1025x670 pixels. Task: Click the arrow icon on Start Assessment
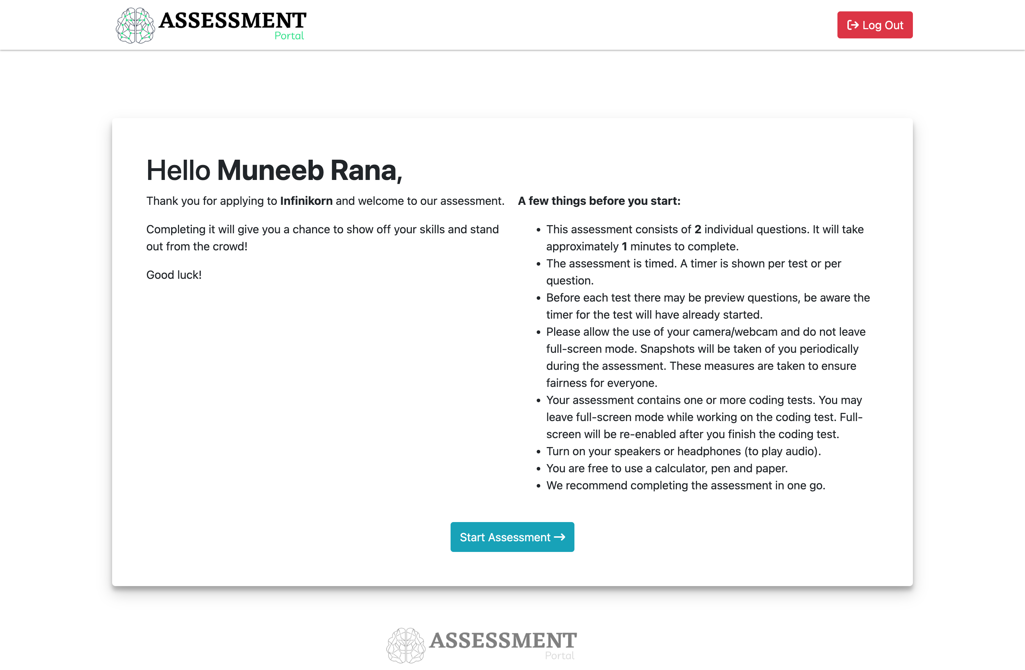559,537
